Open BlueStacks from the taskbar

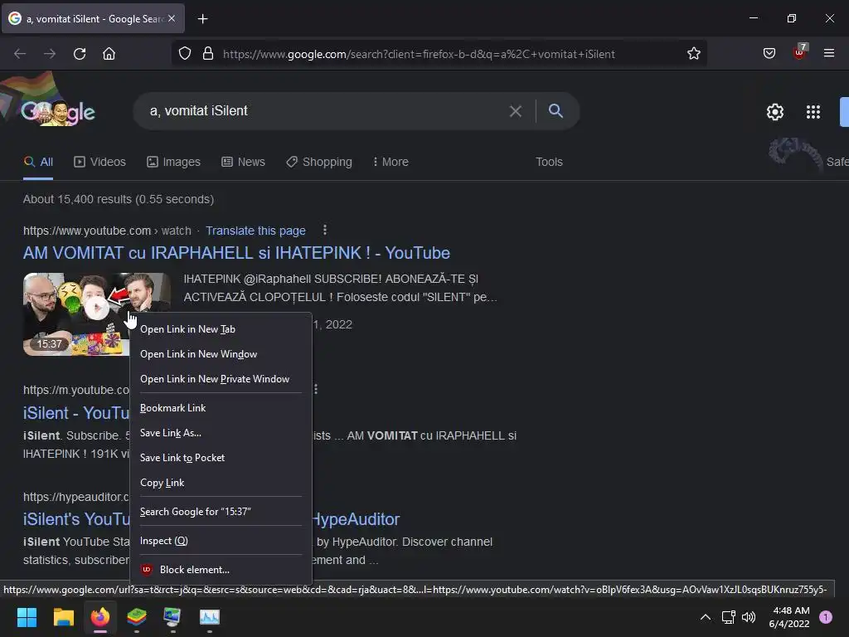click(137, 617)
